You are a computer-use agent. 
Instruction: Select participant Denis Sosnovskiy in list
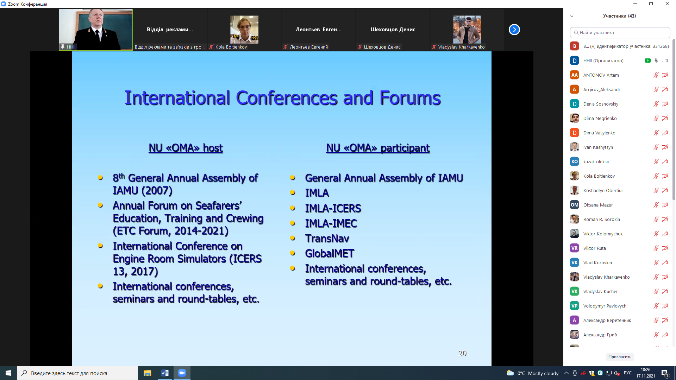pyautogui.click(x=619, y=104)
